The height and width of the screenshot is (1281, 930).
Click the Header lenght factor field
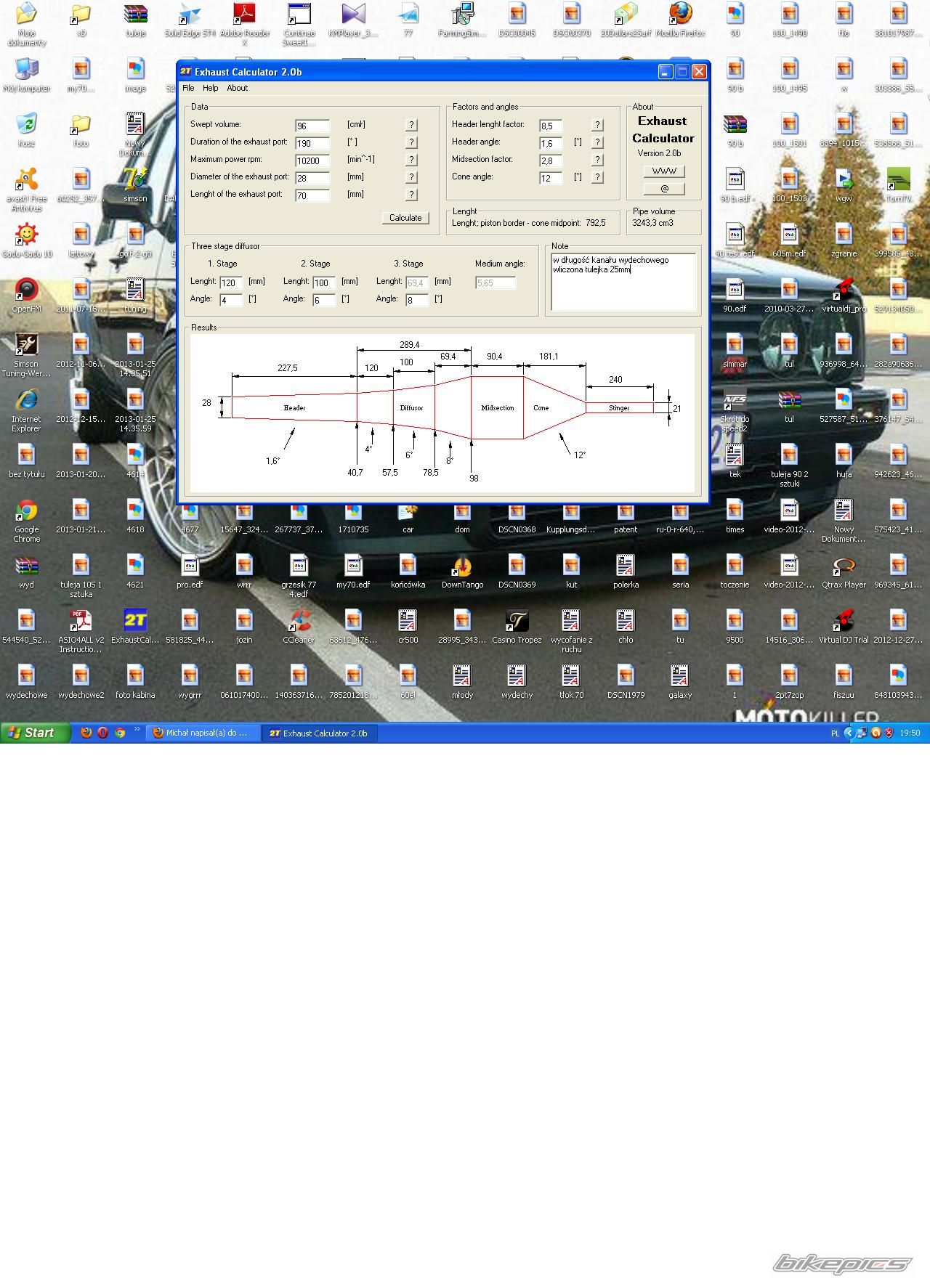pyautogui.click(x=551, y=126)
